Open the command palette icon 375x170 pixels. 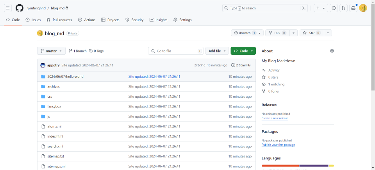(304, 8)
